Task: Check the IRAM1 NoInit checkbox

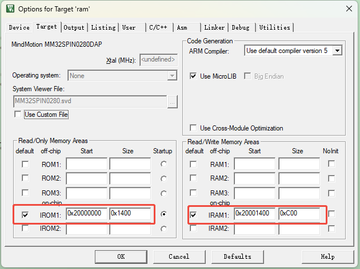Action: [331, 214]
